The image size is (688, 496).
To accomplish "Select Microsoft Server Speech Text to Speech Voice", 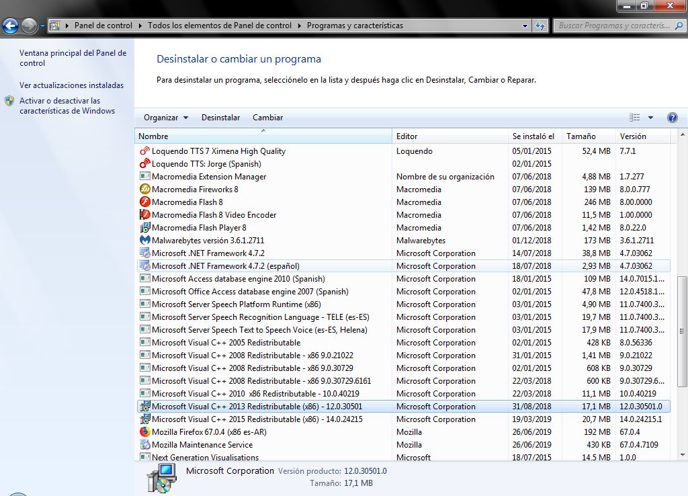I will pos(404,329).
